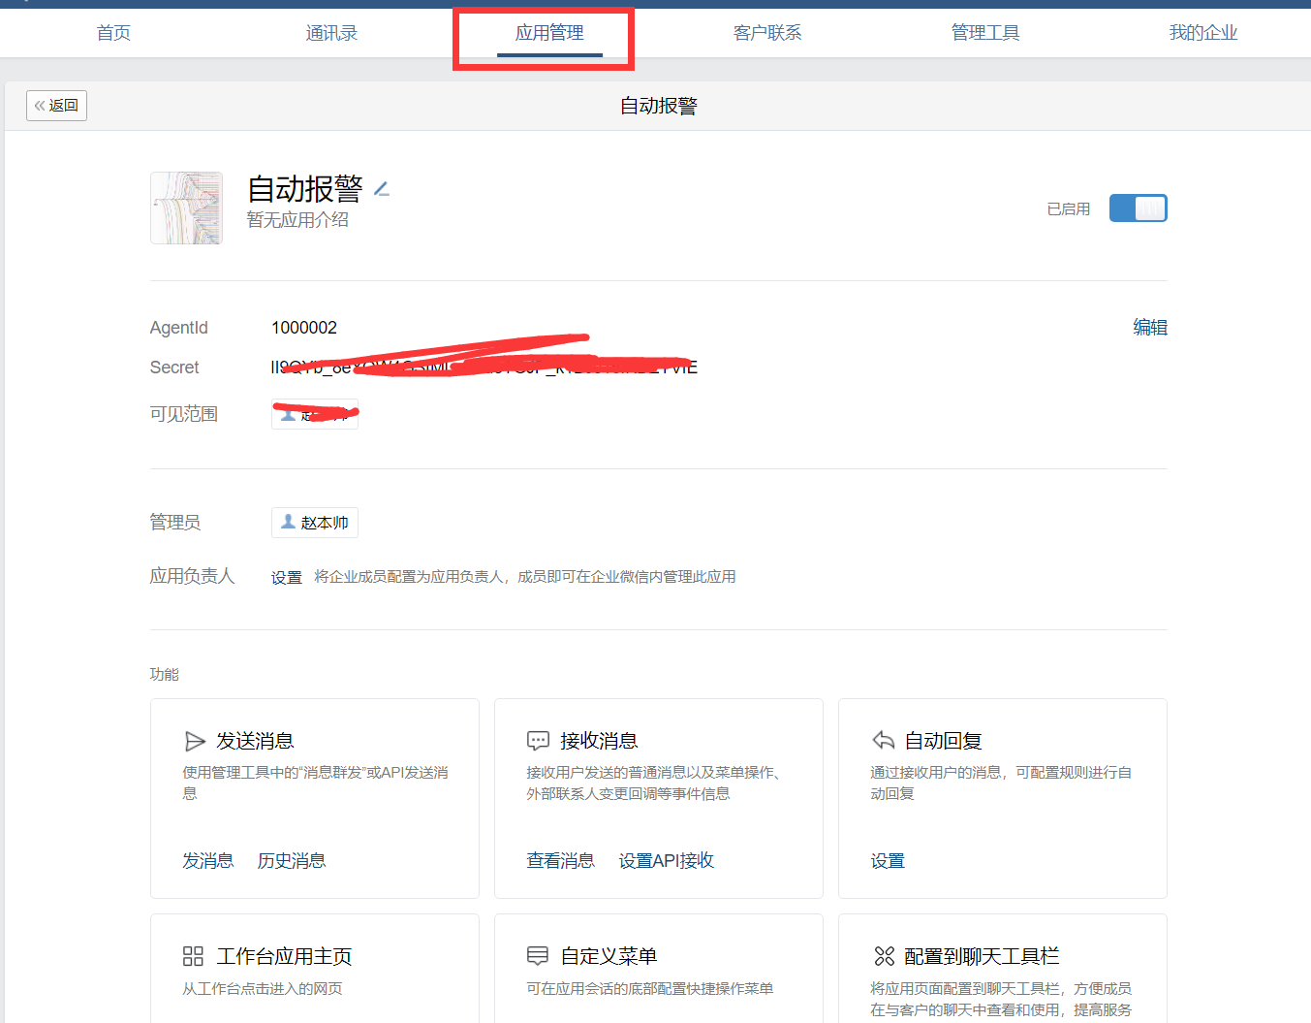Go to the 客户联系 tab
Viewport: 1311px width, 1023px height.
(767, 33)
